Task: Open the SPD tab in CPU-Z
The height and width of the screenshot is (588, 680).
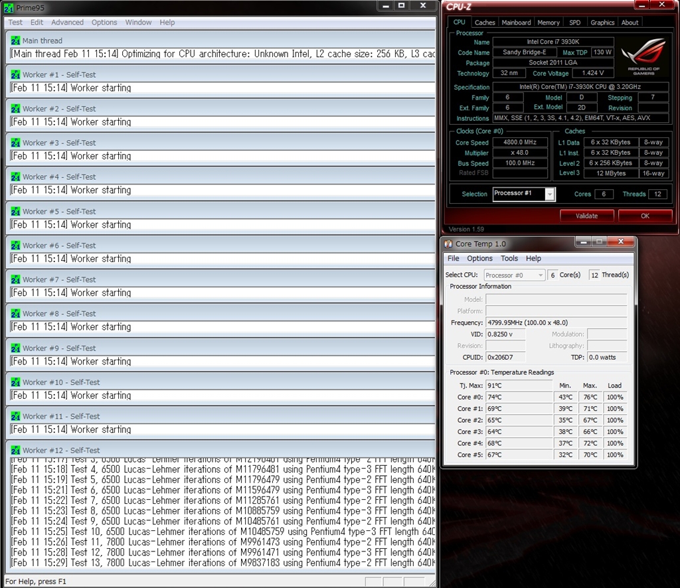Action: [x=574, y=23]
